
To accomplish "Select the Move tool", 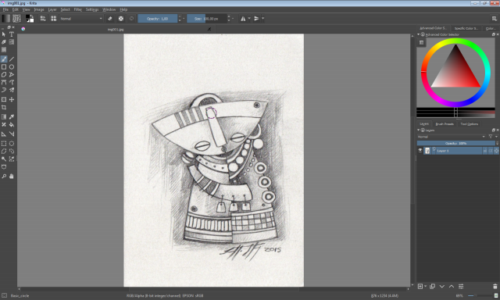I will [x=12, y=99].
